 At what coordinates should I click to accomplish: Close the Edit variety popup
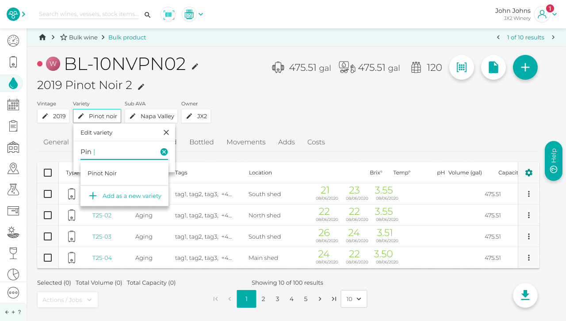click(166, 132)
